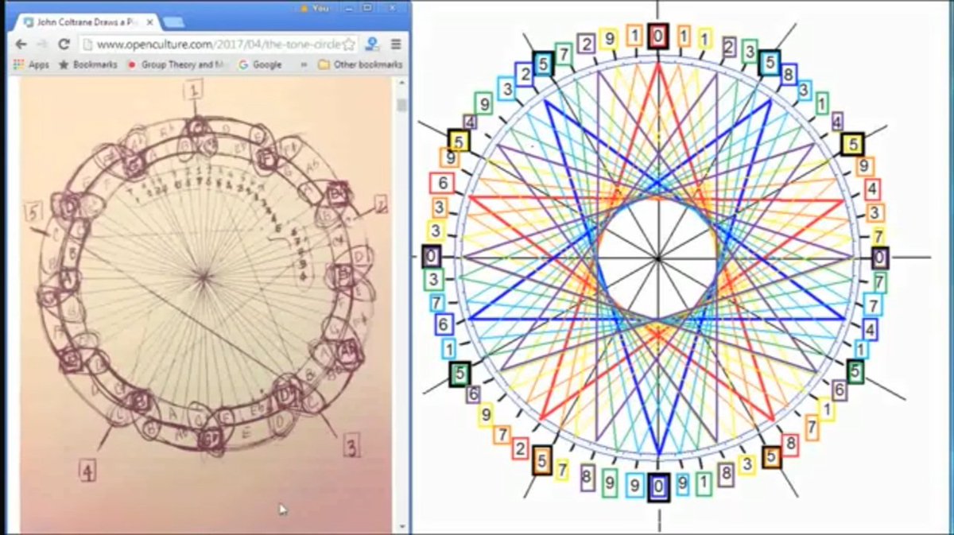Click the 0 box on diagram's right axis
This screenshot has height=535, width=954.
(x=879, y=258)
